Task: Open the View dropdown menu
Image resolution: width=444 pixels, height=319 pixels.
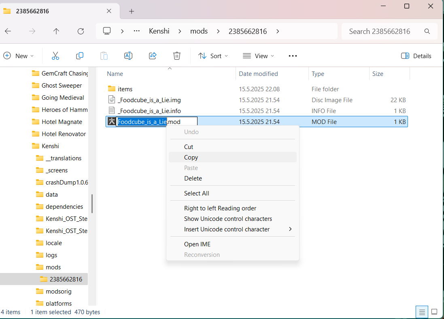Action: tap(258, 56)
